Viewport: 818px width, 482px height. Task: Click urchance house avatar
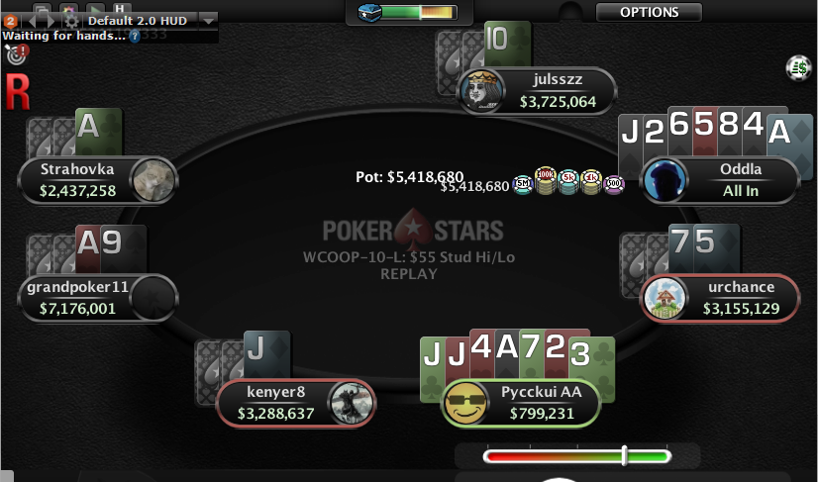[665, 298]
